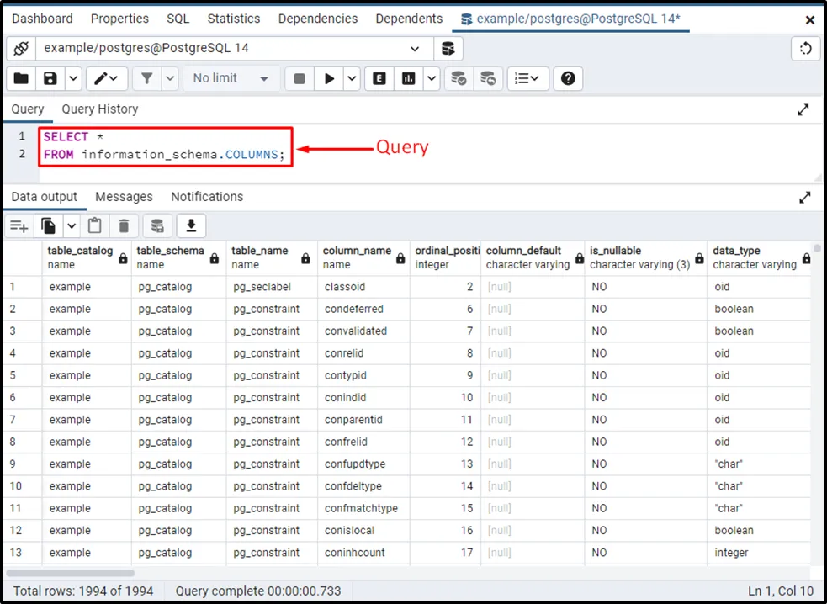Open the query tool Help icon
The image size is (827, 604).
[568, 78]
